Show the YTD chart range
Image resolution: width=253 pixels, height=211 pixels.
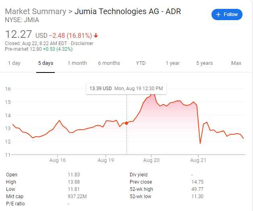(x=141, y=63)
